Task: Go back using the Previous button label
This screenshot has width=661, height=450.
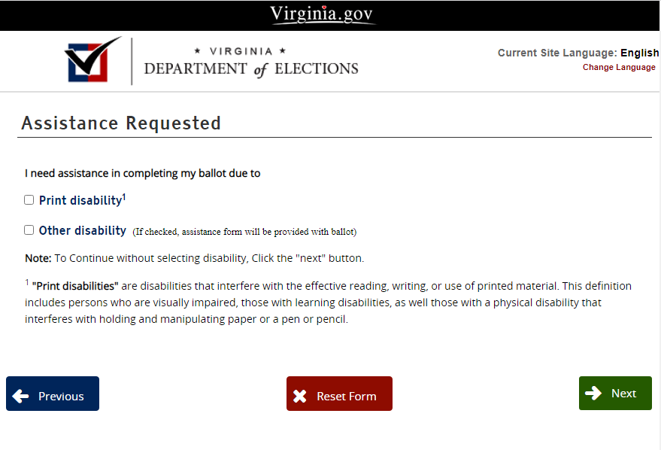Action: click(61, 397)
